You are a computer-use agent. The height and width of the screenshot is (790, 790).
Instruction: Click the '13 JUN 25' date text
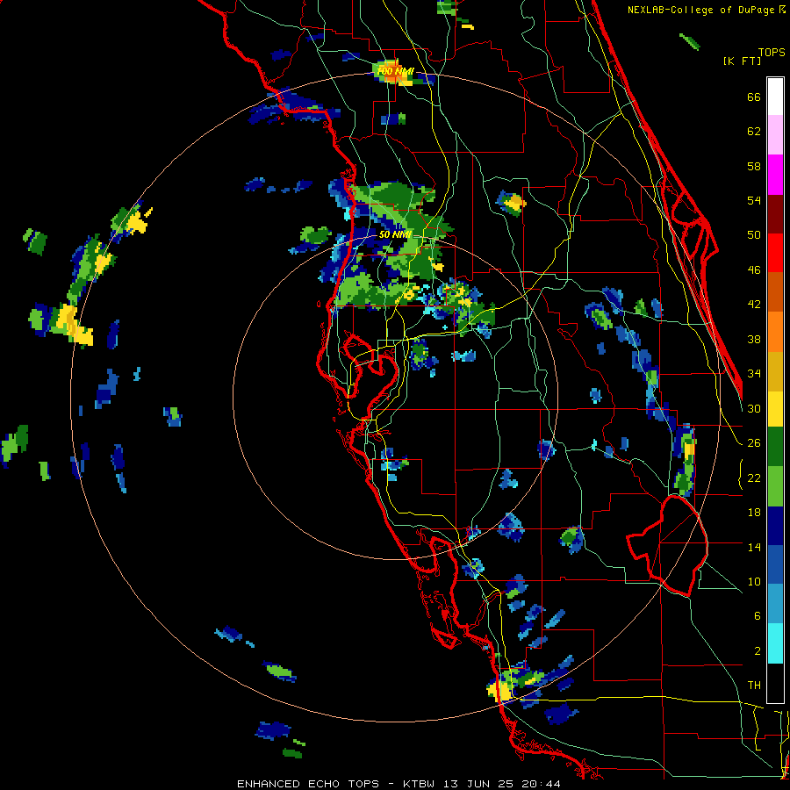pos(478,784)
